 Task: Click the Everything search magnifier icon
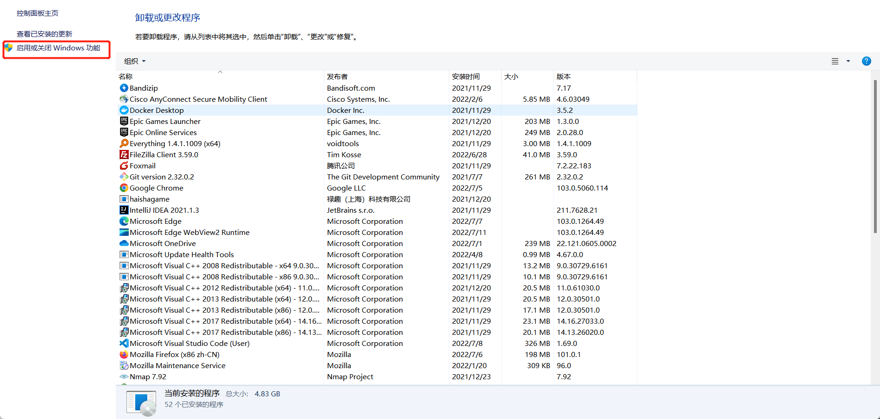(124, 143)
